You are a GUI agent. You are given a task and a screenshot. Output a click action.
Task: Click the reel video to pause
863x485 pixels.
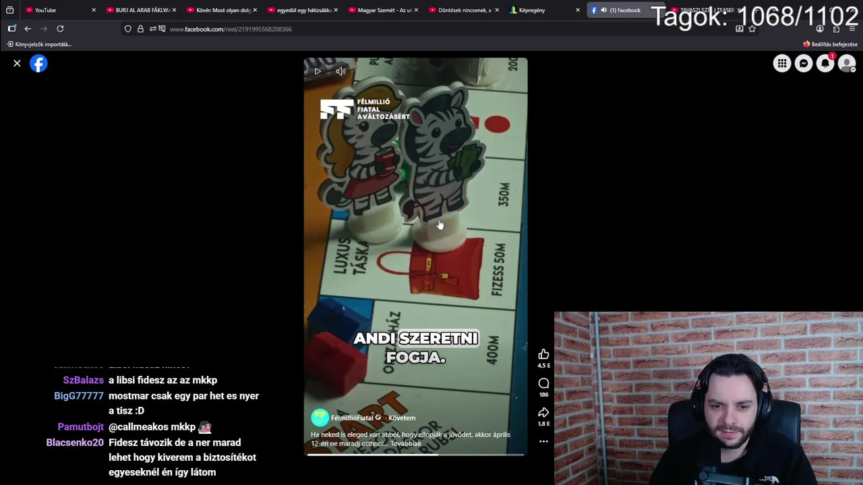tap(415, 256)
